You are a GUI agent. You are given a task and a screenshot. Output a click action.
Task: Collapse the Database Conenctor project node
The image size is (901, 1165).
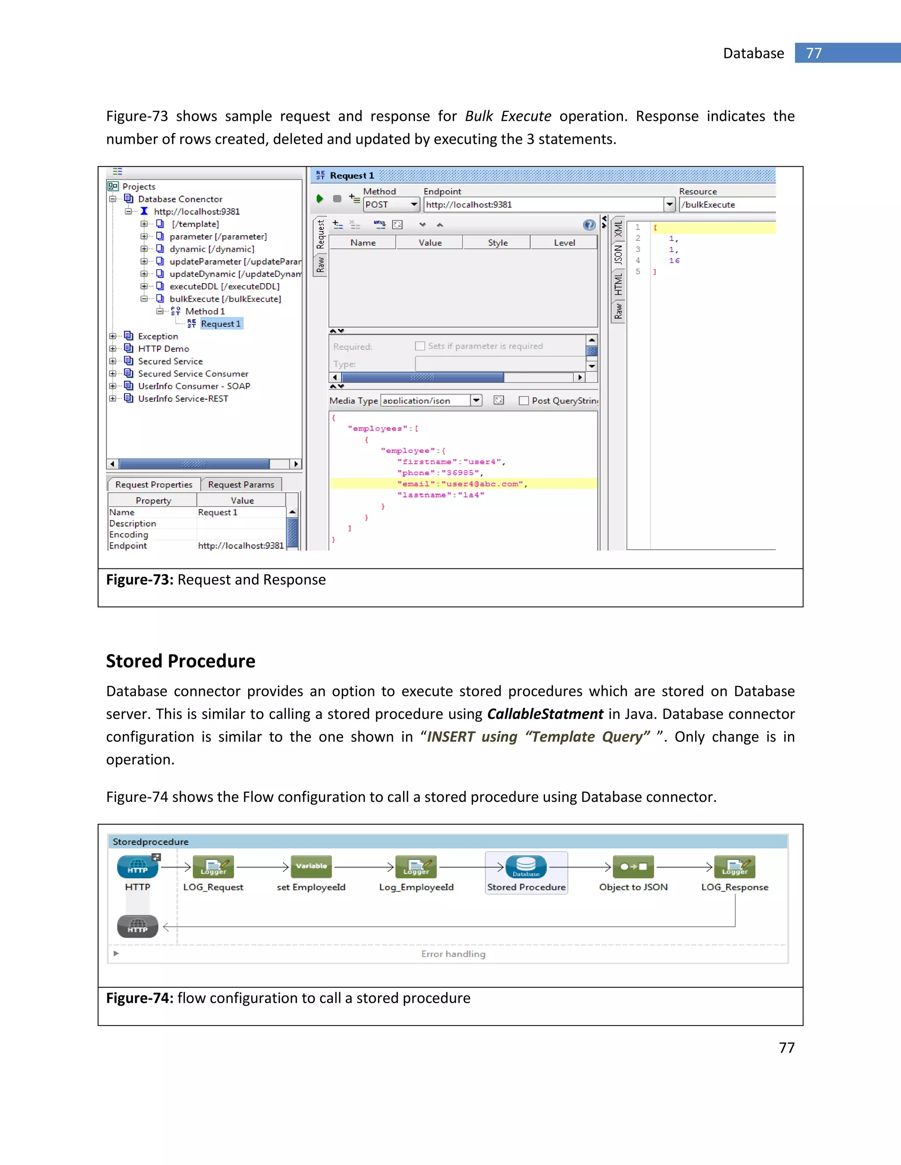113,199
